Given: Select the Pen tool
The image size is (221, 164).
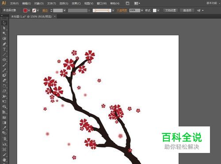Looking at the screenshot, I should point(4,44).
